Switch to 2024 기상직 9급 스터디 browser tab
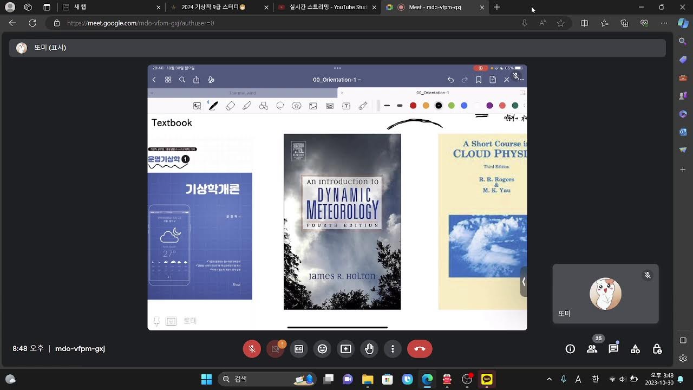 click(219, 7)
